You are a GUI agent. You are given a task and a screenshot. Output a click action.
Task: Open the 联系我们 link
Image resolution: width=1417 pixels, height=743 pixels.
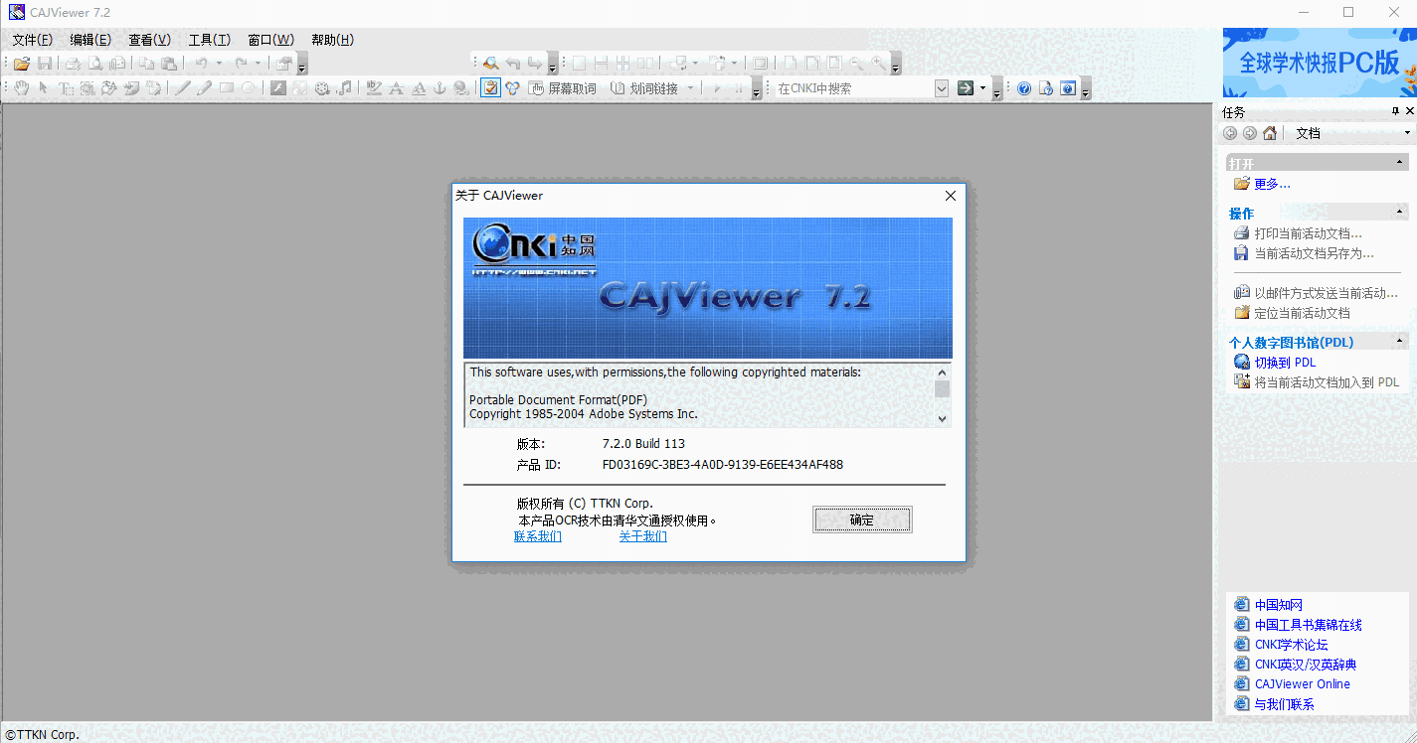pos(538,536)
